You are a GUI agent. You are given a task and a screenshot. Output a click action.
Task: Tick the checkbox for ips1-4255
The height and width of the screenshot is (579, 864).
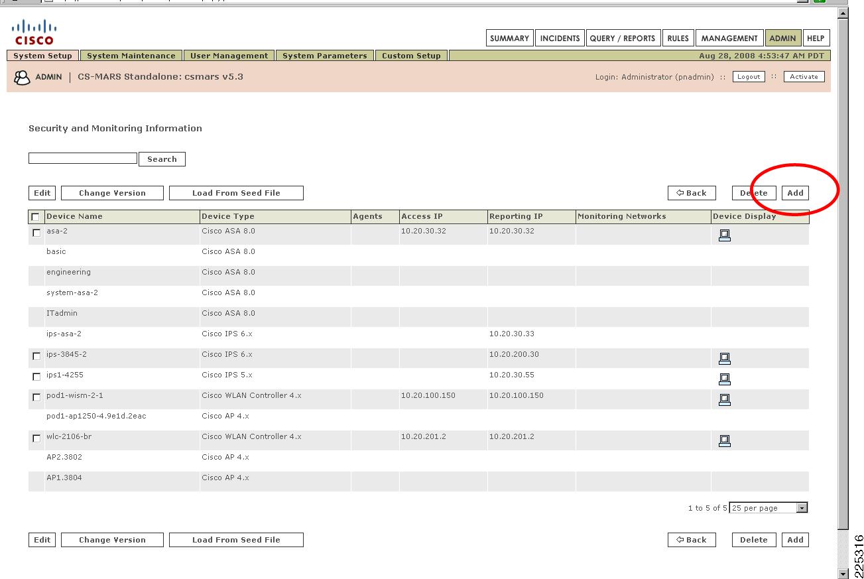36,377
